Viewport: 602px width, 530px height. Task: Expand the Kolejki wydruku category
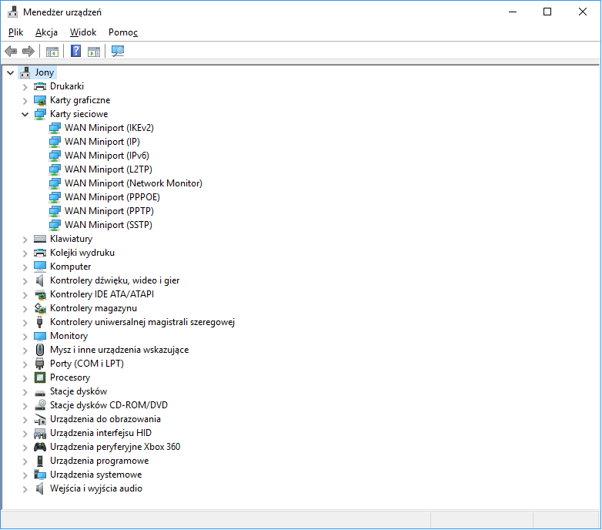click(x=25, y=253)
